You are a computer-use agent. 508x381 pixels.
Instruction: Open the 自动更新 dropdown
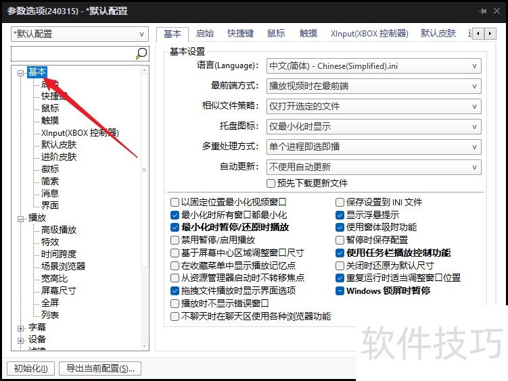tap(373, 167)
